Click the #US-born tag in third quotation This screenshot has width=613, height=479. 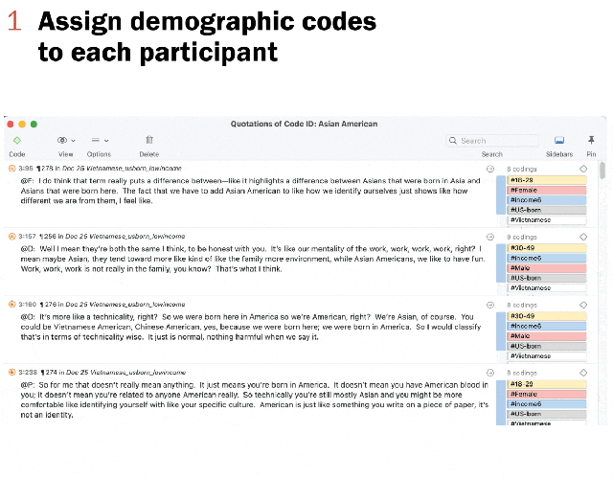[545, 345]
